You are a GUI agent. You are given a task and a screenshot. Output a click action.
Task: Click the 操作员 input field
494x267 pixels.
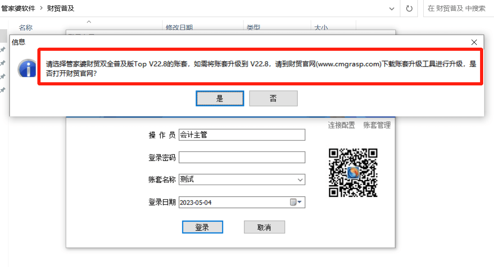click(x=242, y=135)
